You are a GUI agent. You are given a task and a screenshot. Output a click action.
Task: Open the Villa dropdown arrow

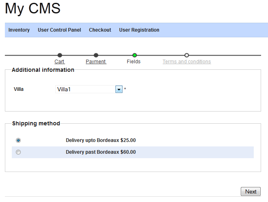[119, 89]
